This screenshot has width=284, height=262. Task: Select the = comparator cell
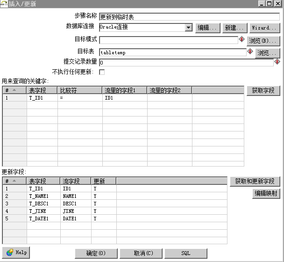80,98
